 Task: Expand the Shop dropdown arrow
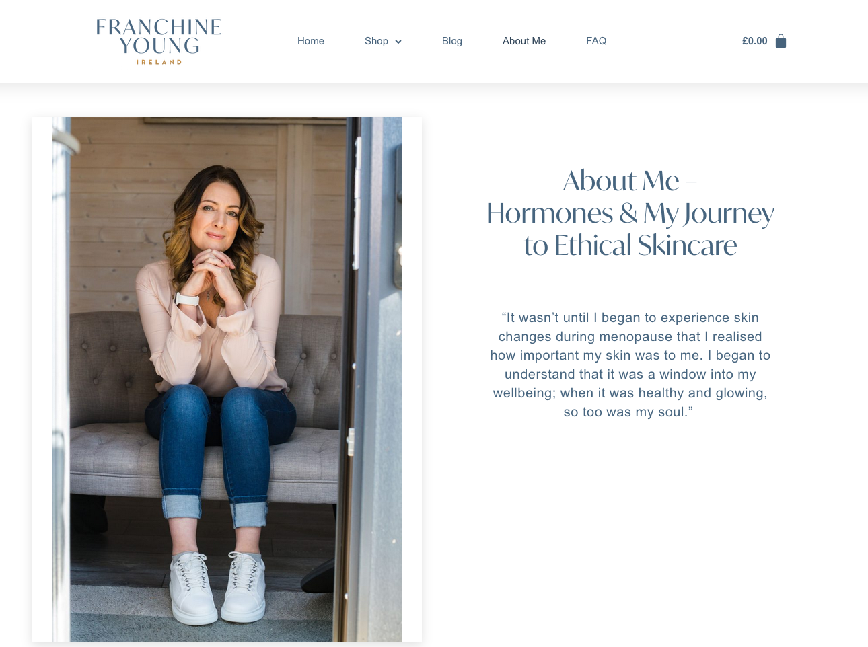(398, 42)
